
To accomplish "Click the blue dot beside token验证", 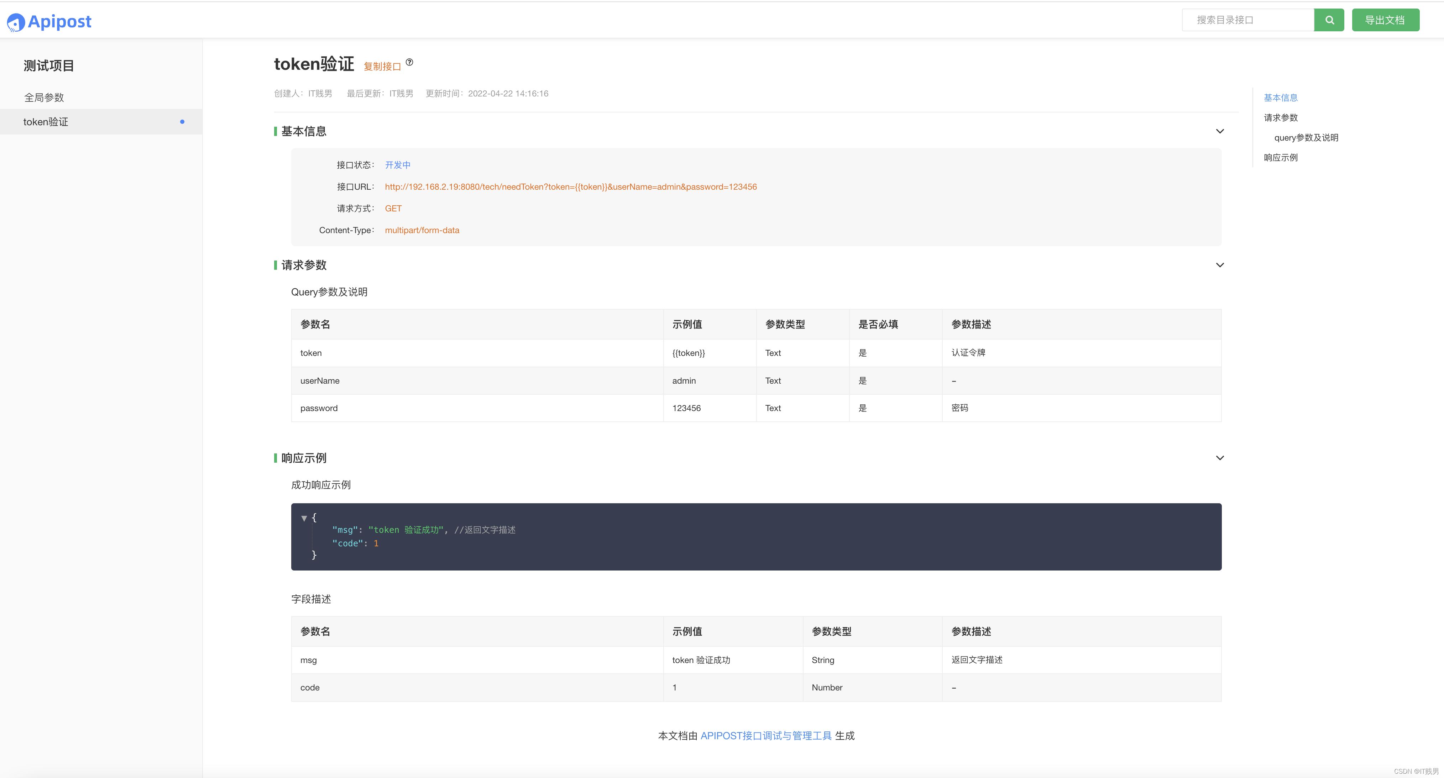I will coord(182,122).
